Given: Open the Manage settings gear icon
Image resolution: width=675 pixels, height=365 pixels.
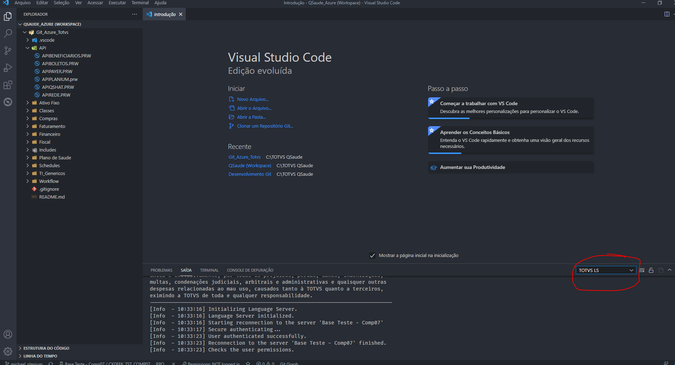Looking at the screenshot, I should pos(8,351).
